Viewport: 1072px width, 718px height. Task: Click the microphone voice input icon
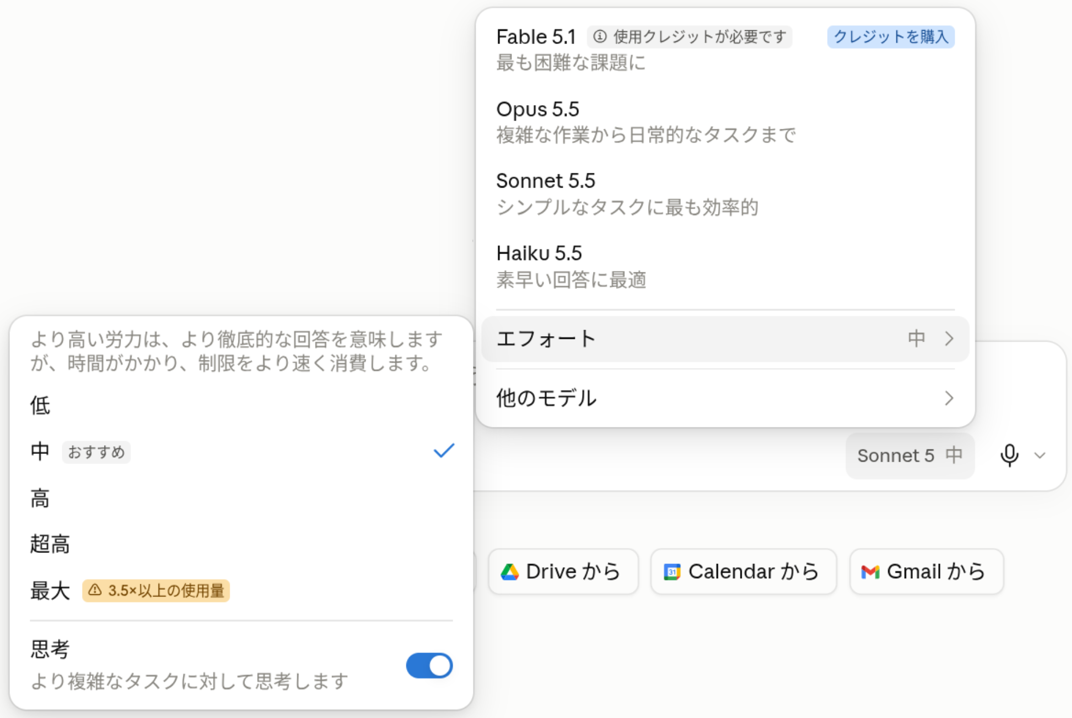pyautogui.click(x=1009, y=456)
